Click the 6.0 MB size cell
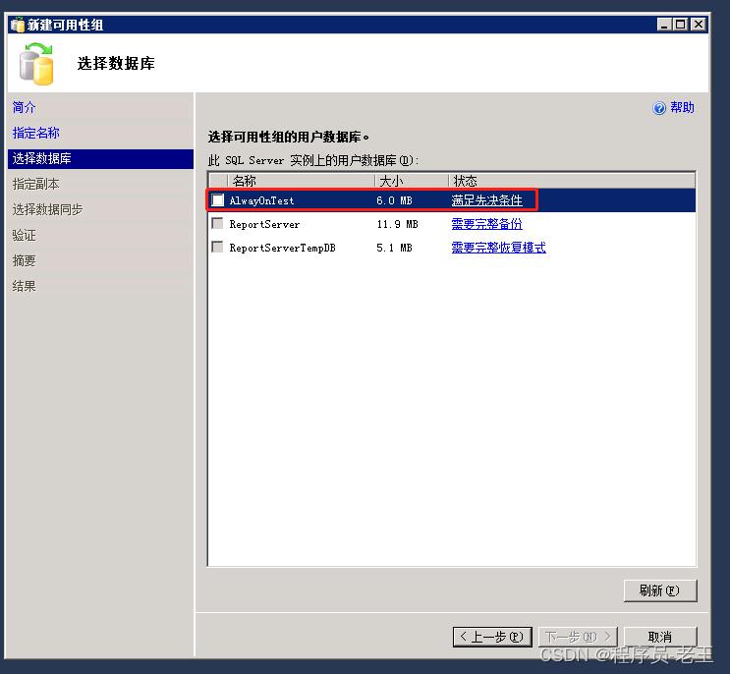The width and height of the screenshot is (730, 674). (394, 200)
